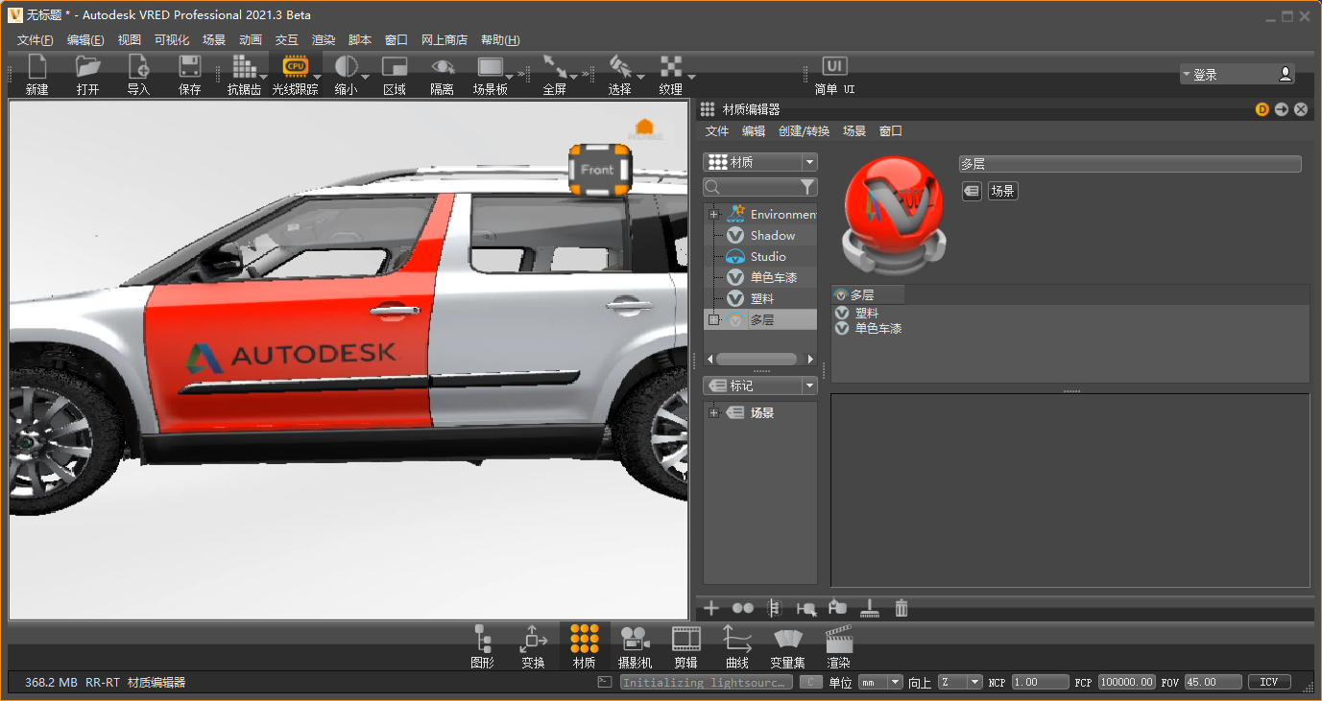
Task: Open the 抗锯齿 dropdown arrow
Action: [x=264, y=76]
